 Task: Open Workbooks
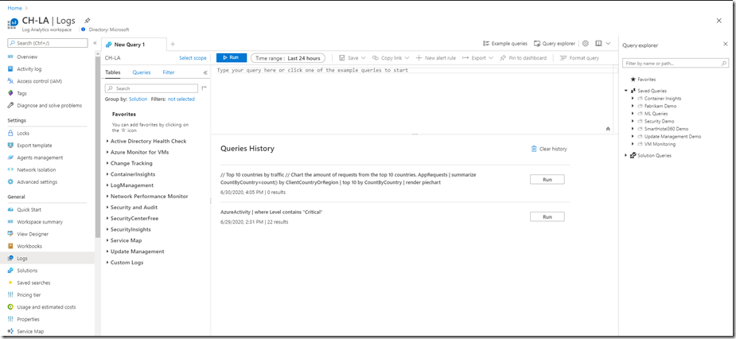pos(29,247)
